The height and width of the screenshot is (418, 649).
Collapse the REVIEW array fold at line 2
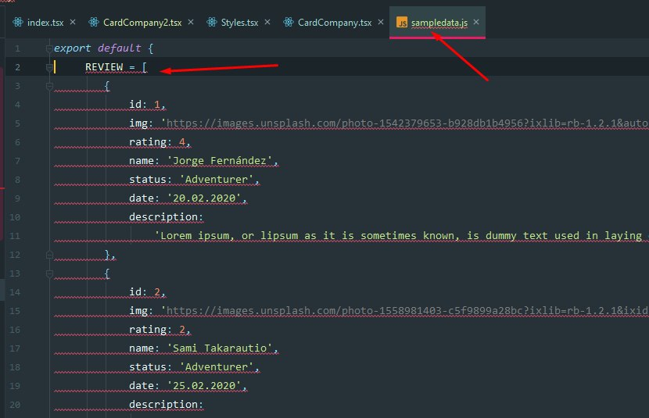(49, 67)
